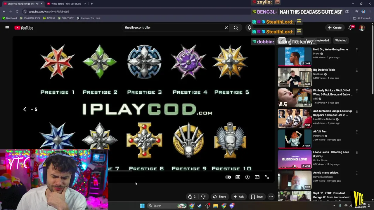Click the Create button
This screenshot has width=374, height=210.
335,28
